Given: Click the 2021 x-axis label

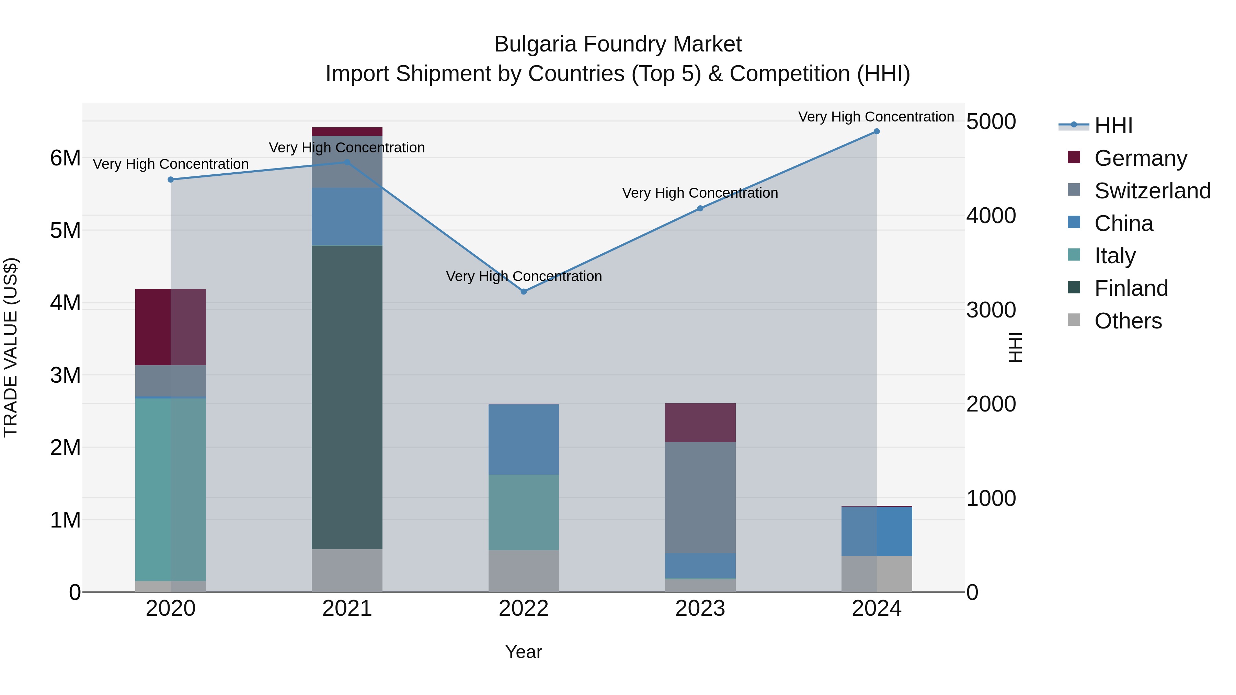Looking at the screenshot, I should pyautogui.click(x=347, y=609).
